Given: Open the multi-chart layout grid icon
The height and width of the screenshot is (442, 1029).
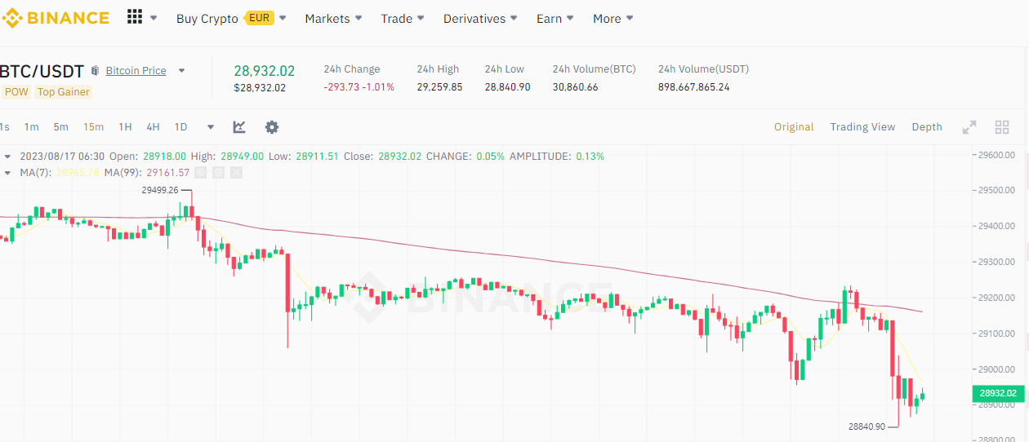Looking at the screenshot, I should coord(1002,126).
